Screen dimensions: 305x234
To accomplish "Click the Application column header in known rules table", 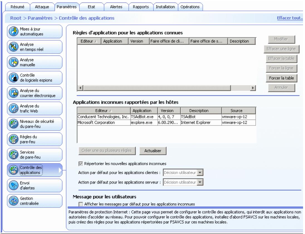I will [x=114, y=41].
